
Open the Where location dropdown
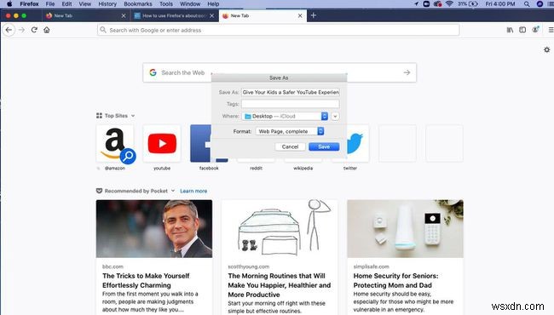pyautogui.click(x=286, y=116)
